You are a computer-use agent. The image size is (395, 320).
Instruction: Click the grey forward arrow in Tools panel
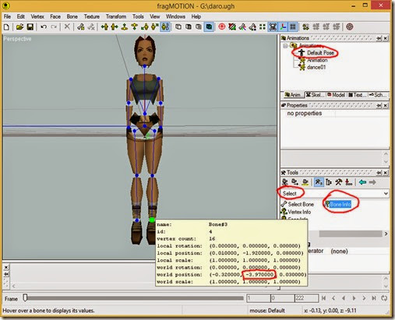pyautogui.click(x=372, y=182)
